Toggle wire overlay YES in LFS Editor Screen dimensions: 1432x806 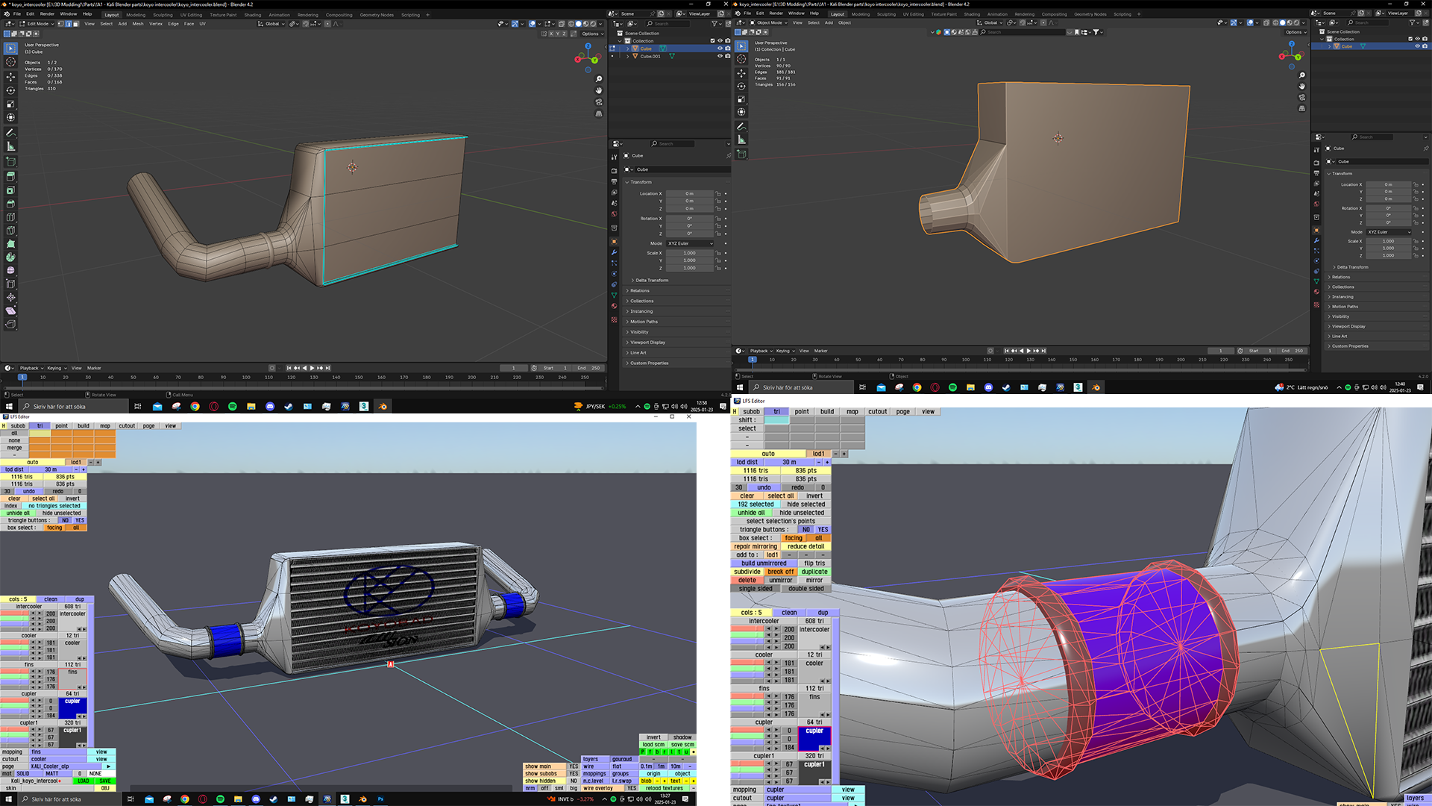632,788
